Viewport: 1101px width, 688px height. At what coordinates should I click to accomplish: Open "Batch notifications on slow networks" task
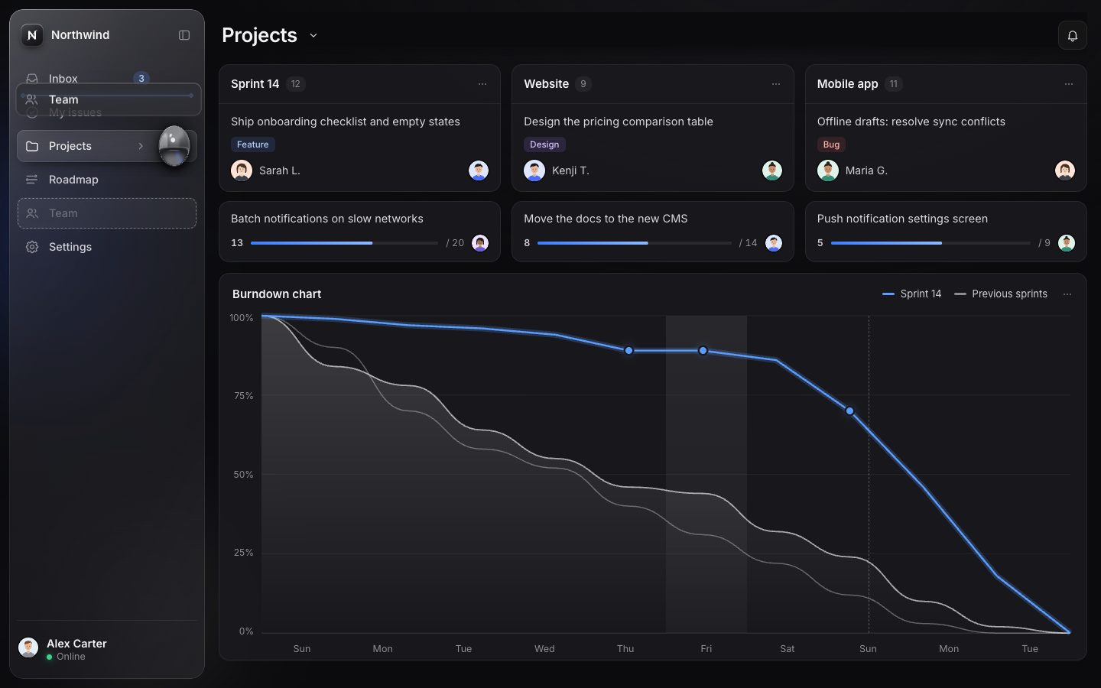point(327,219)
